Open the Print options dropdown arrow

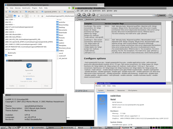[x=172, y=16]
